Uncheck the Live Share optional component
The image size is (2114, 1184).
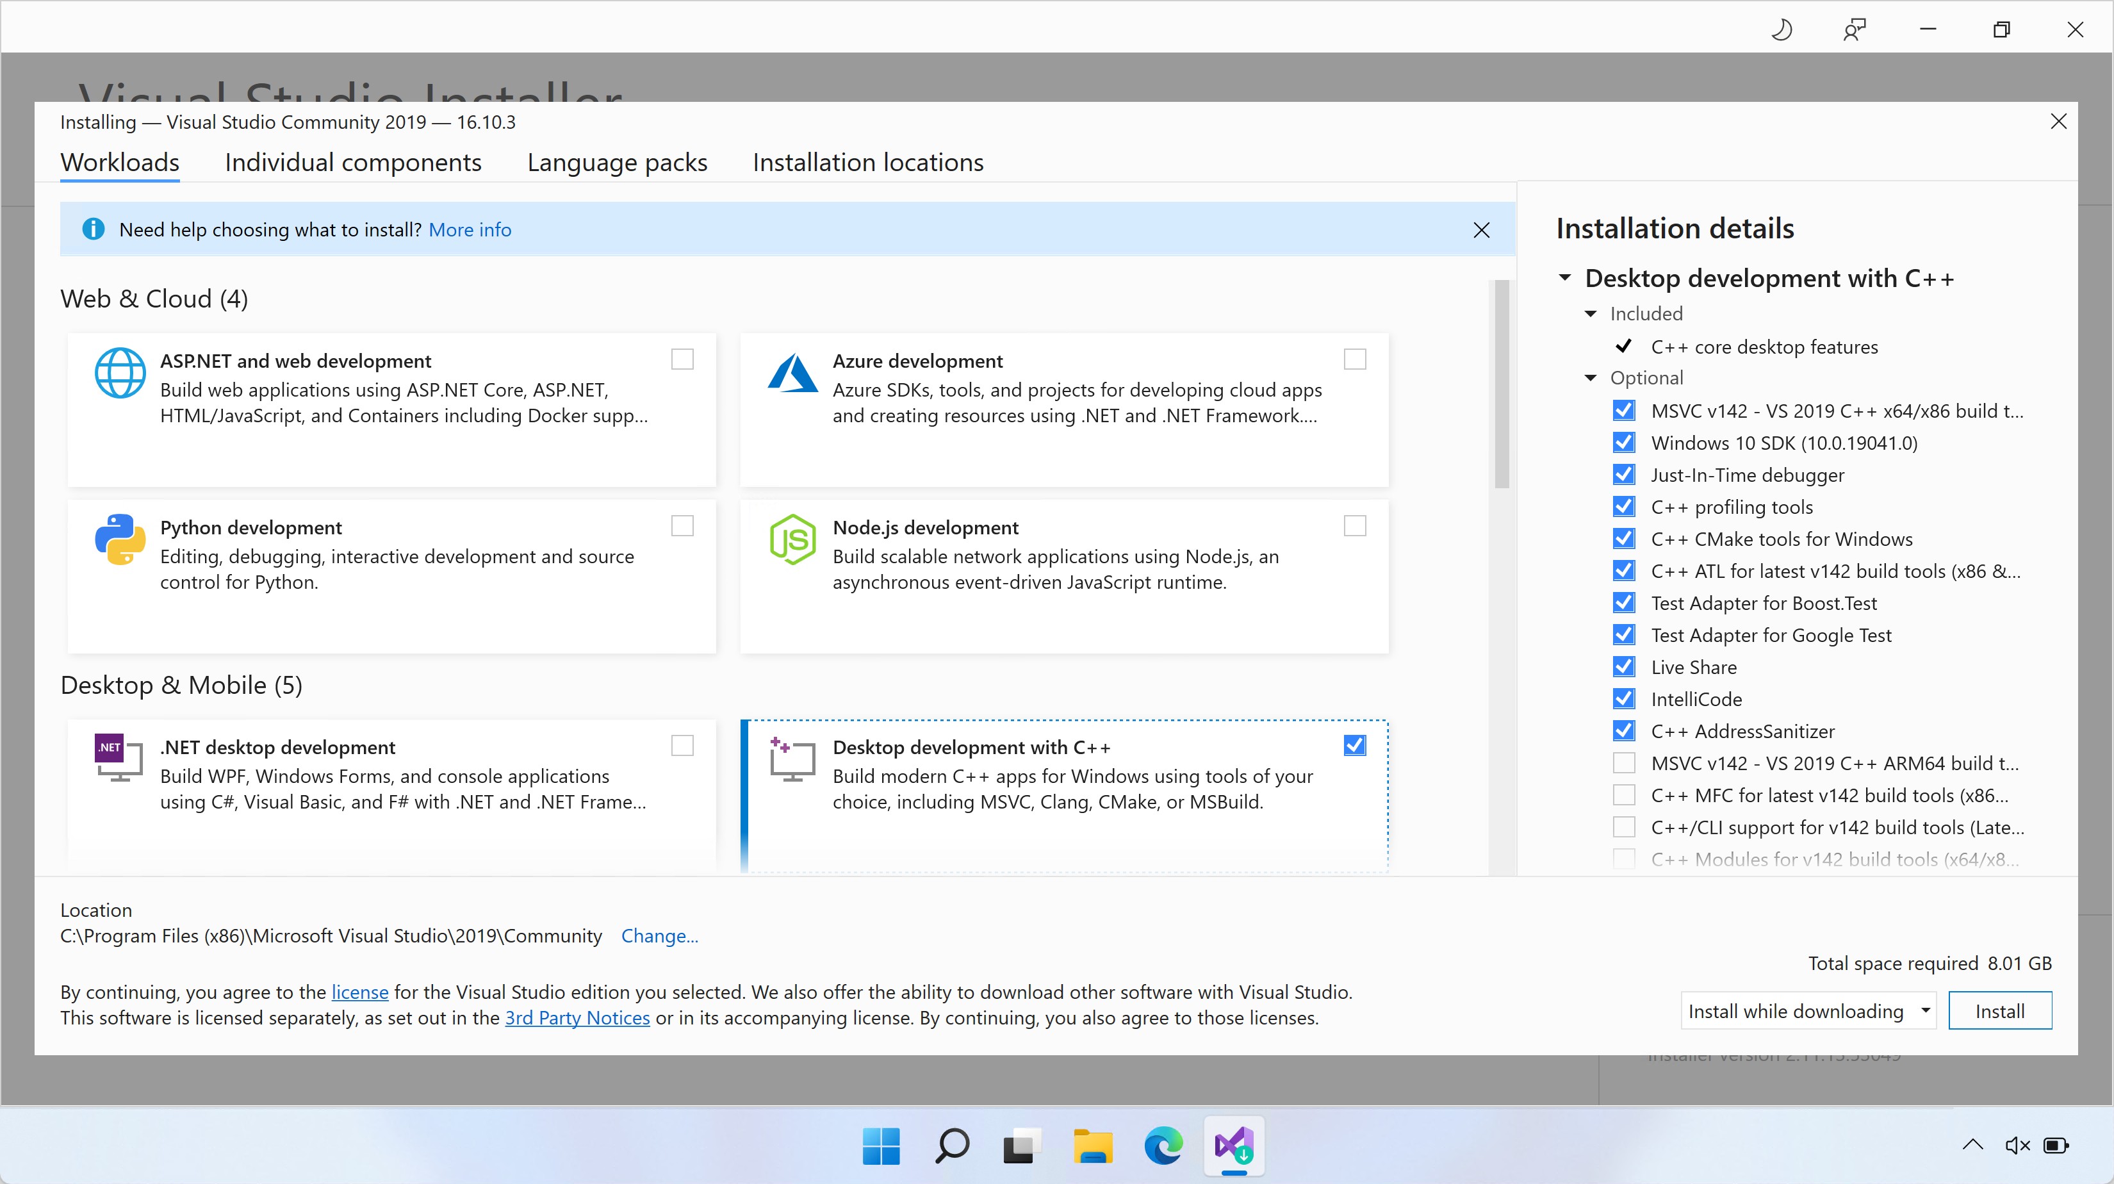click(1623, 667)
